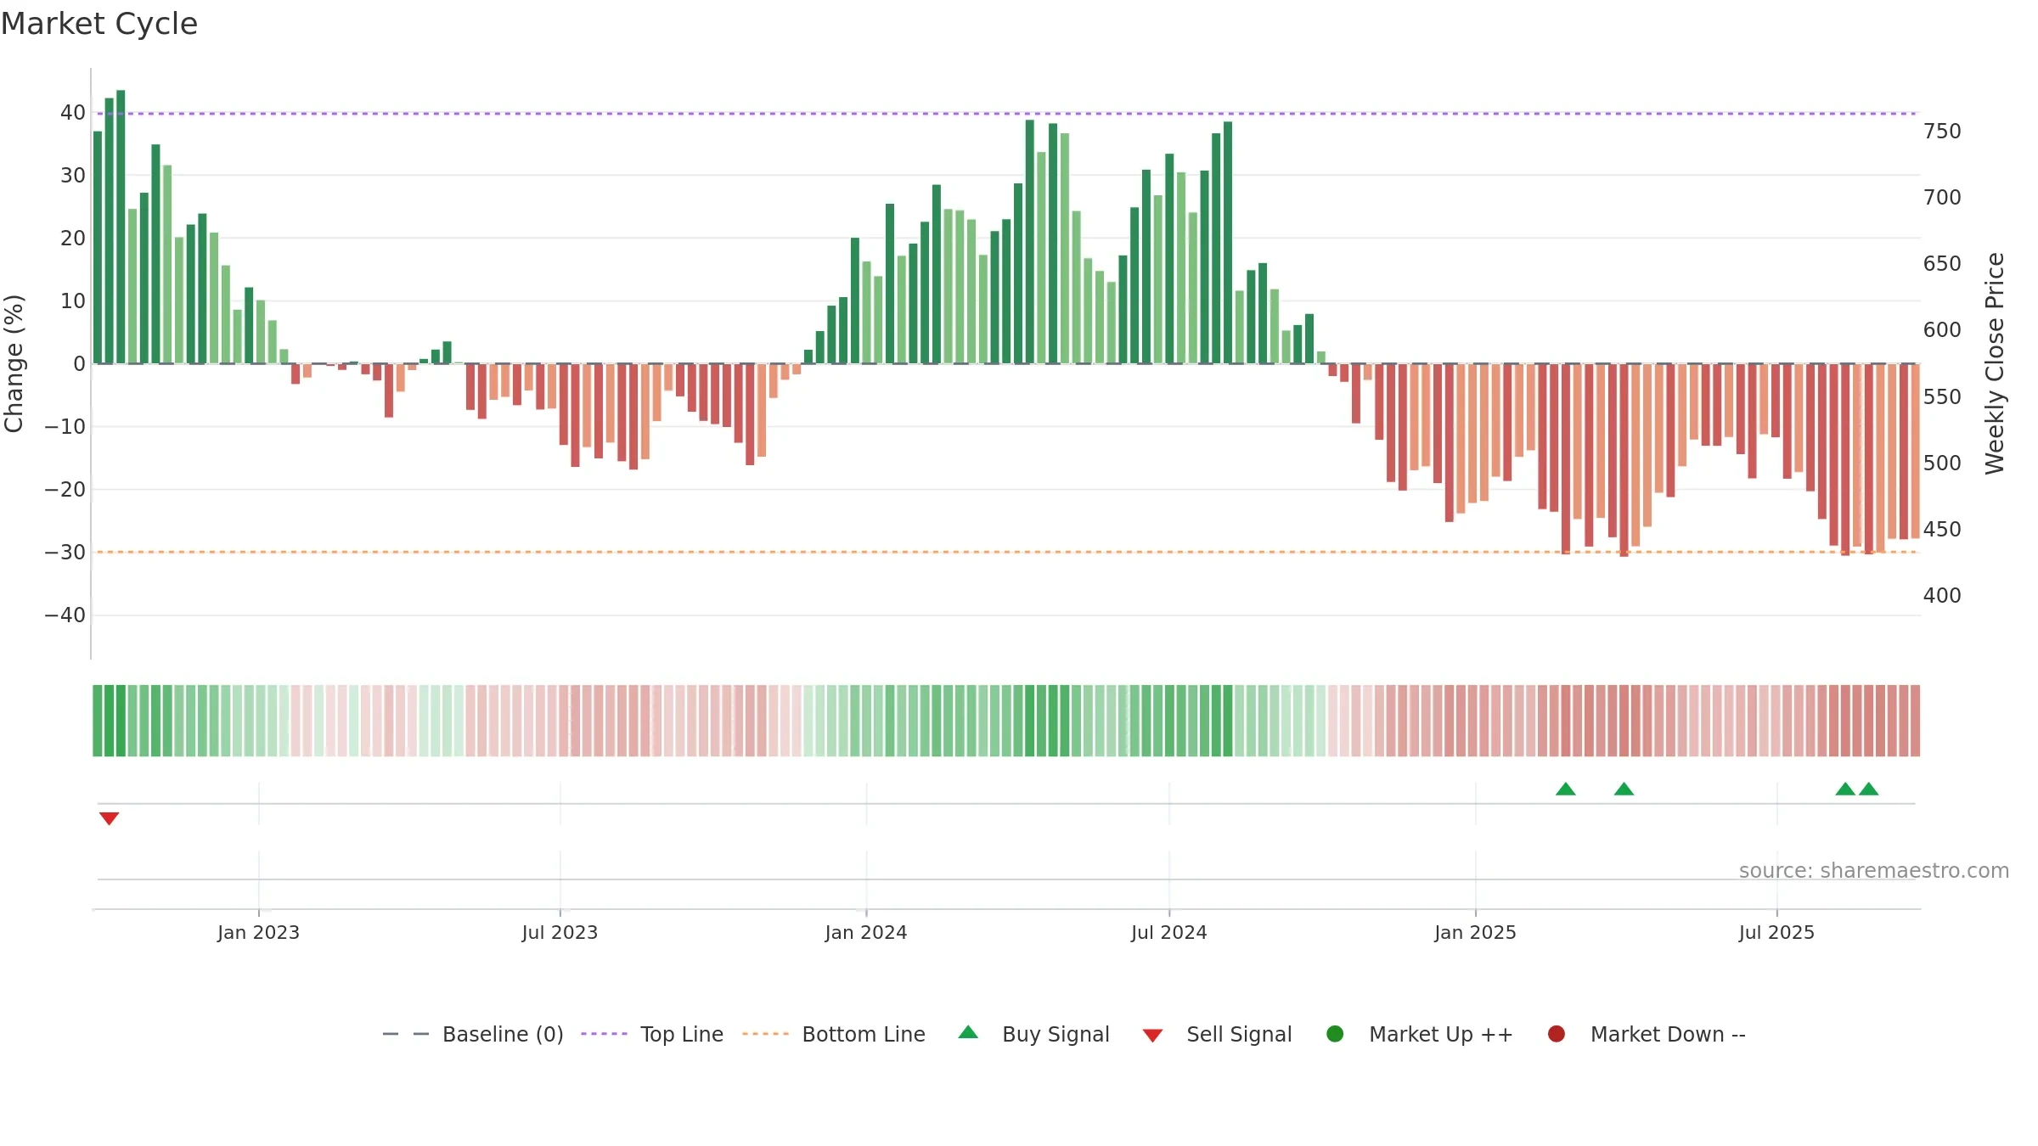Click the grey dashed Baseline legend sample
The width and height of the screenshot is (2038, 1146).
(406, 1034)
